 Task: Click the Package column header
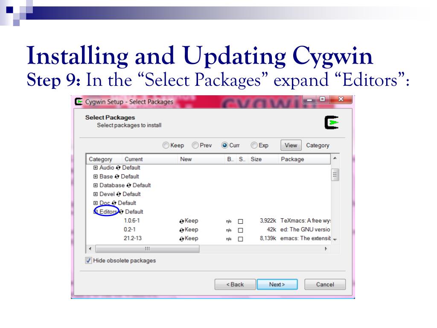pos(304,159)
